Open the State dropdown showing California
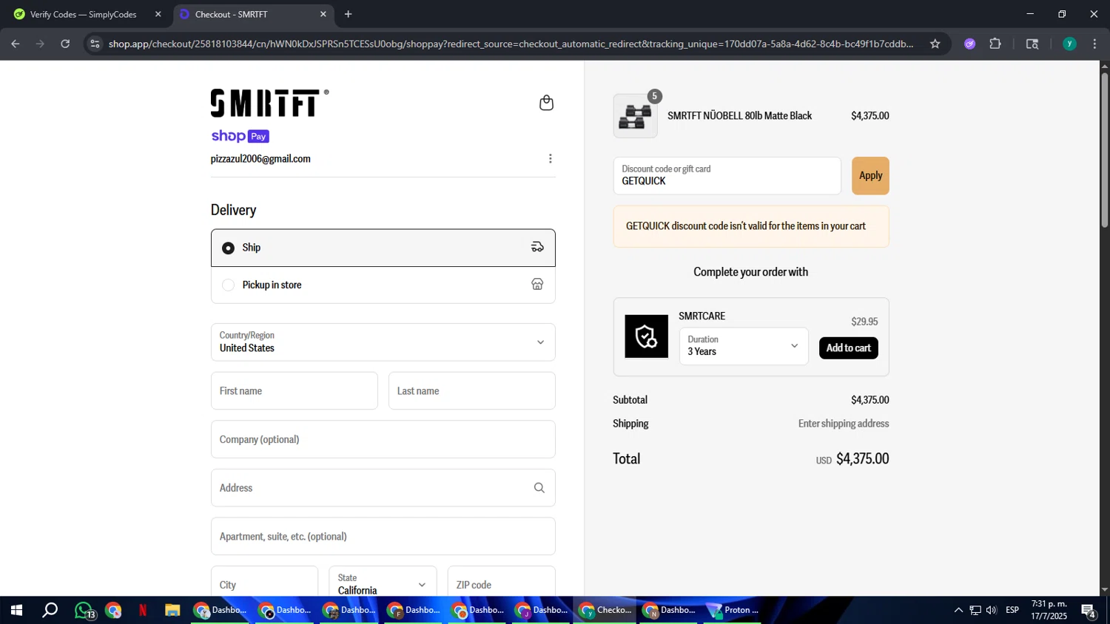 383,584
